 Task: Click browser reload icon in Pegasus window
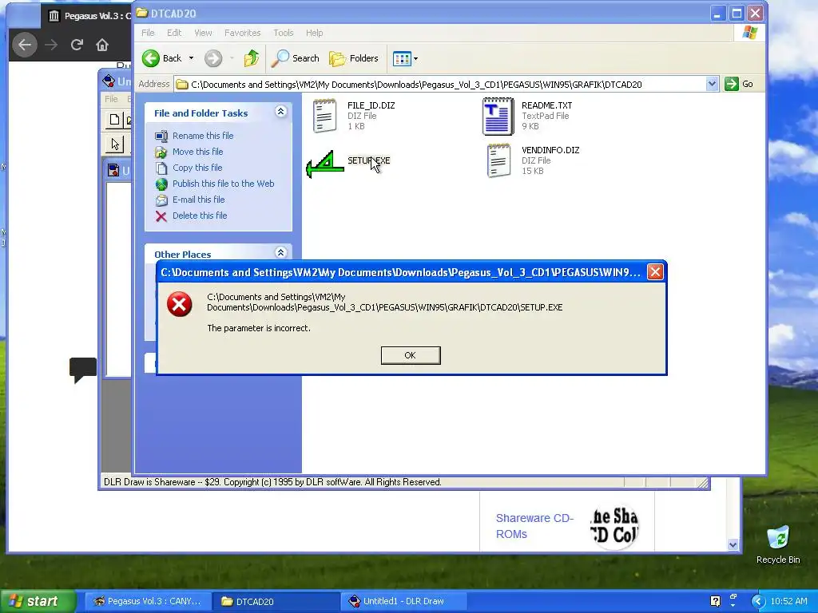click(77, 45)
